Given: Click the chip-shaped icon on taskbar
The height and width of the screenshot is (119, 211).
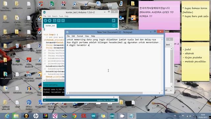Looking at the screenshot, I should (65, 116).
